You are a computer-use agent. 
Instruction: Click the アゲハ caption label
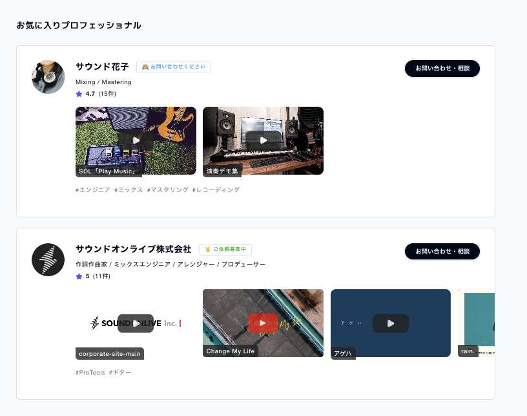click(343, 353)
